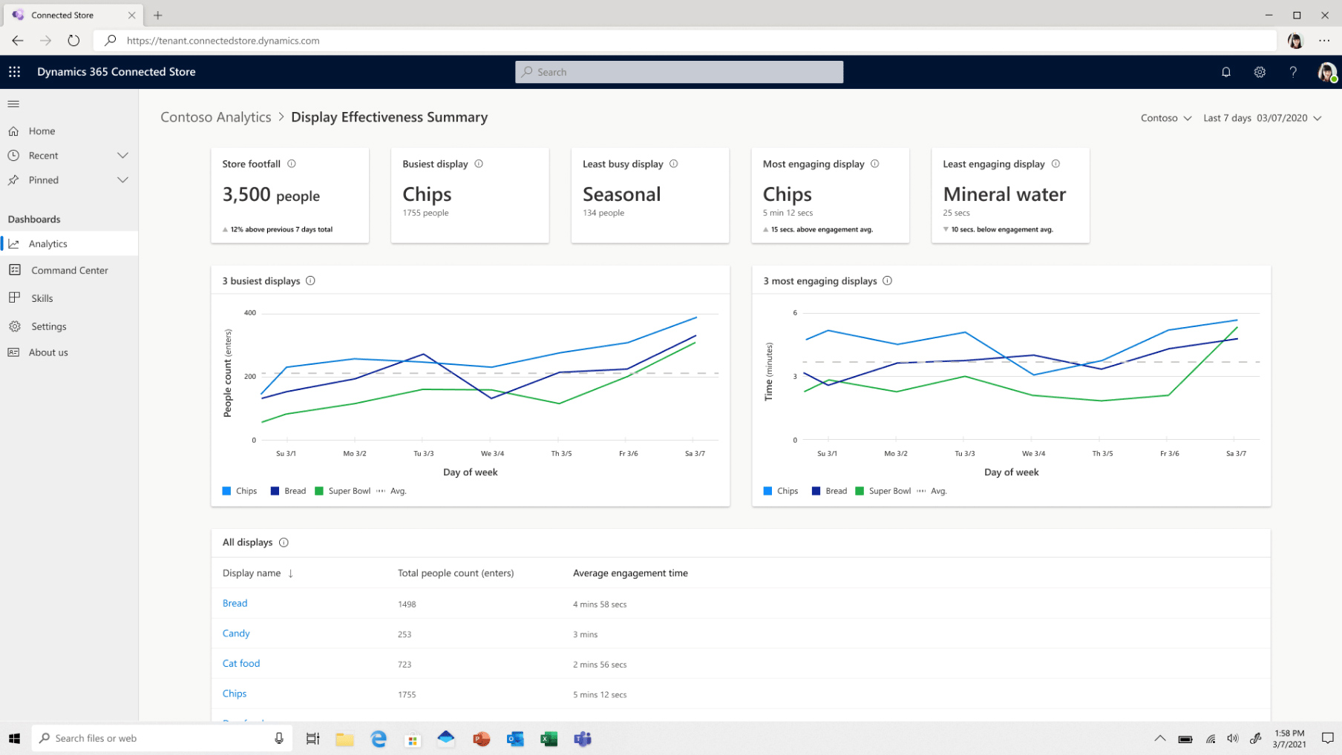This screenshot has width=1342, height=755.
Task: Open Skills in the sidebar
Action: [x=42, y=298]
